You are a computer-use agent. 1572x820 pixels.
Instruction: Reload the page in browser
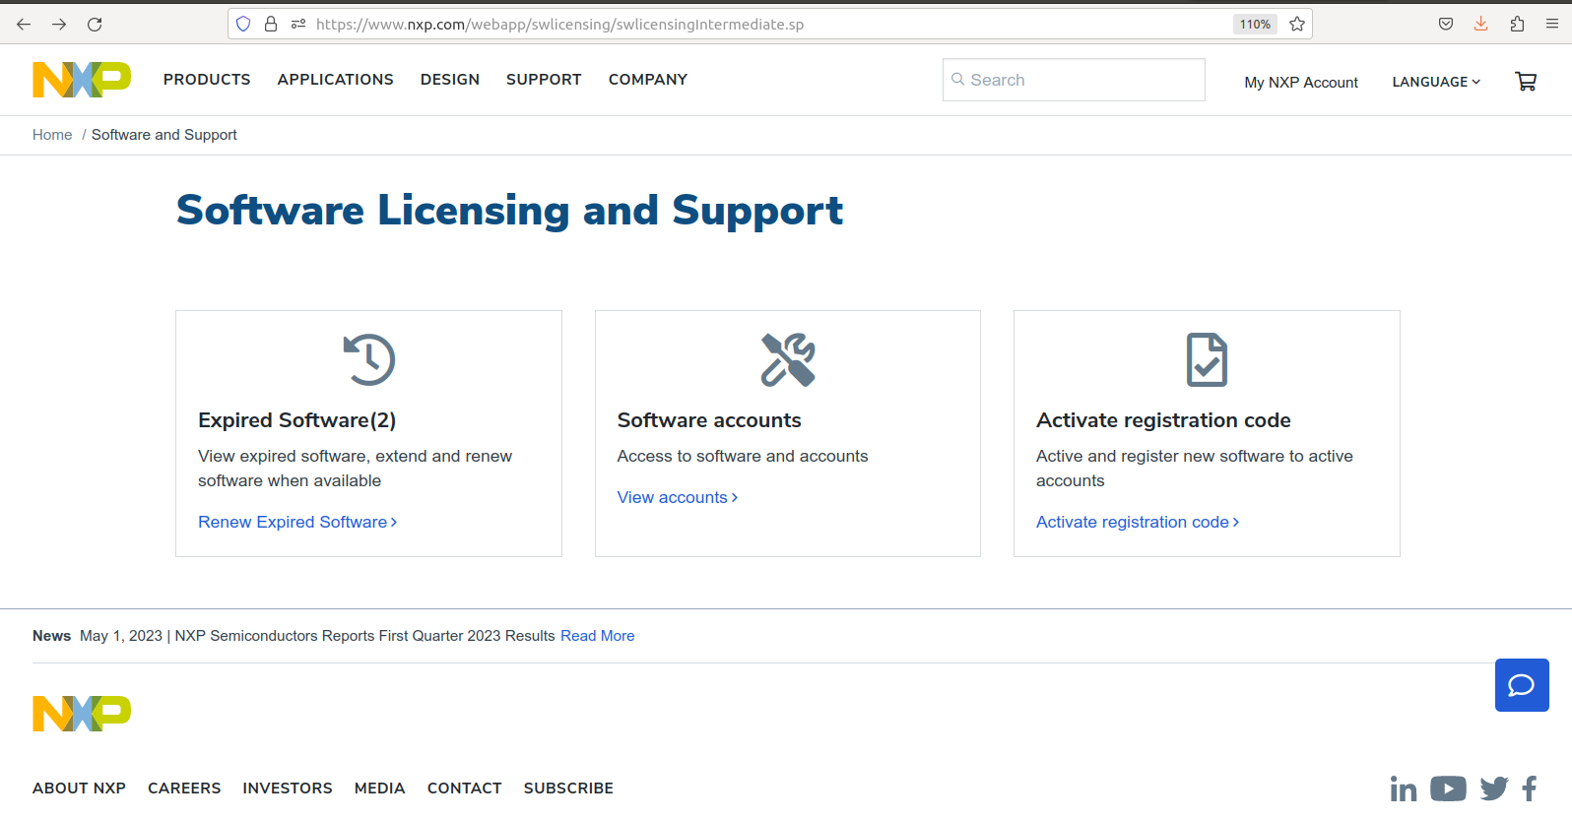[95, 24]
